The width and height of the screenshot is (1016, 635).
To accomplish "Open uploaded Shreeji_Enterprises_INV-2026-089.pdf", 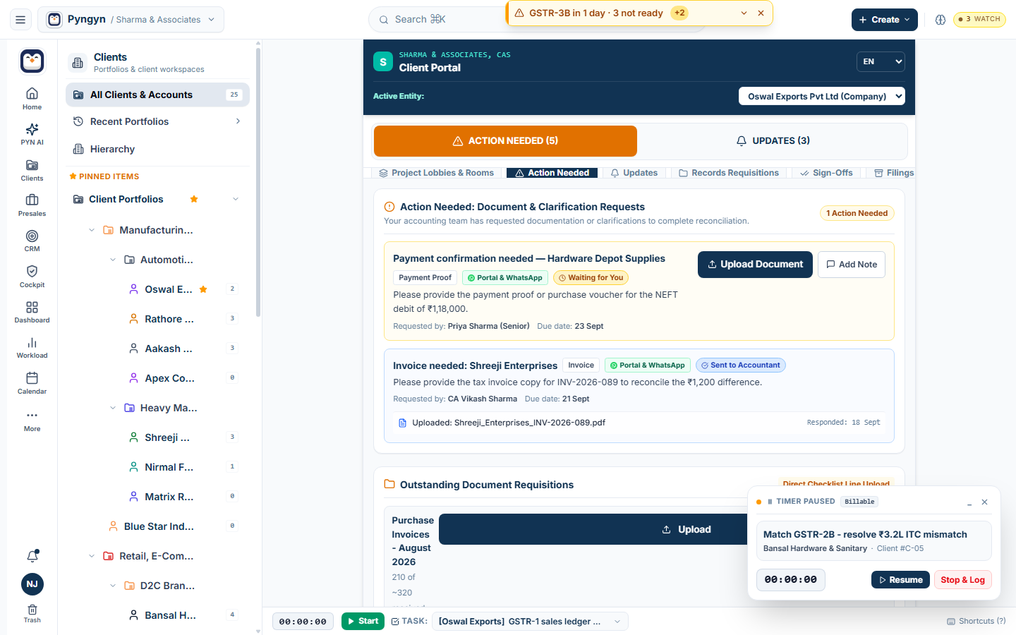I will tap(508, 423).
